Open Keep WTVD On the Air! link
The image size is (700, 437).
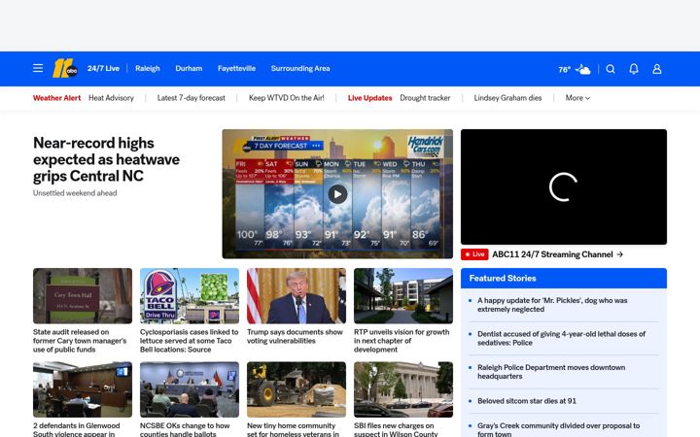[x=287, y=98]
